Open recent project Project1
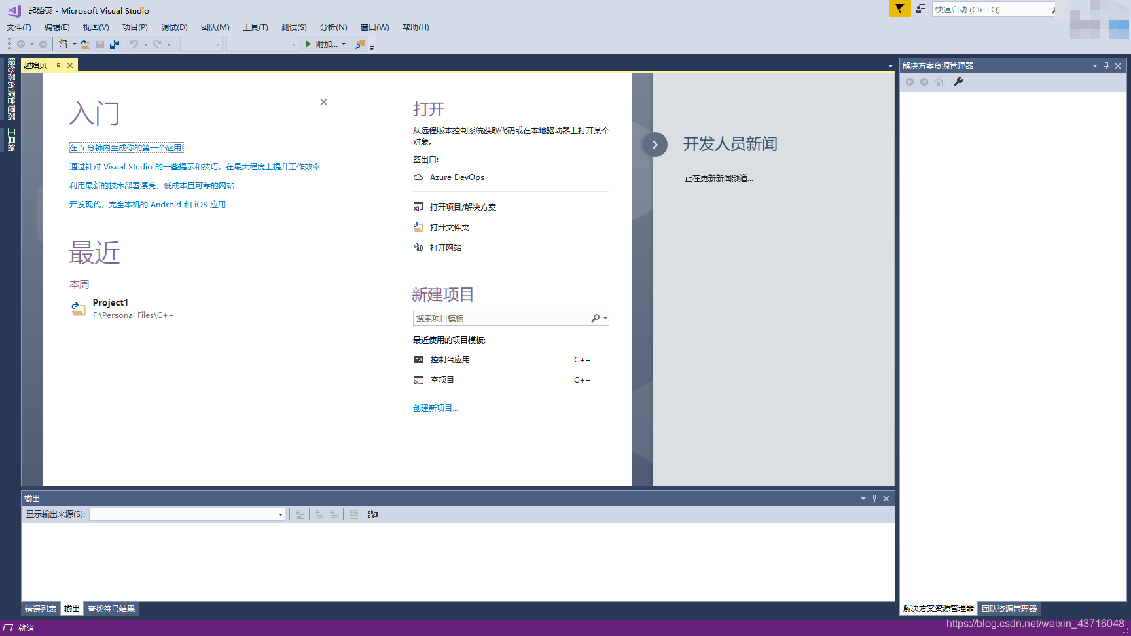 (x=122, y=308)
